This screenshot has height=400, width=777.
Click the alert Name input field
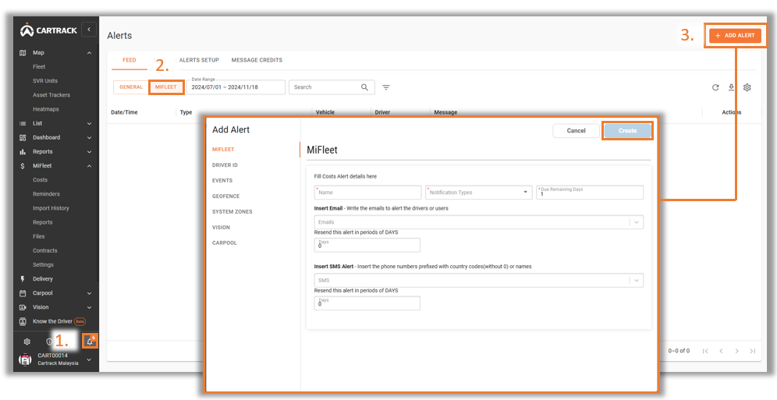coord(367,193)
